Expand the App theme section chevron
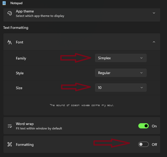The width and height of the screenshot is (167, 157). pos(154,13)
